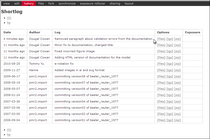
Task: Open the files tab
Action: pos(41,3)
